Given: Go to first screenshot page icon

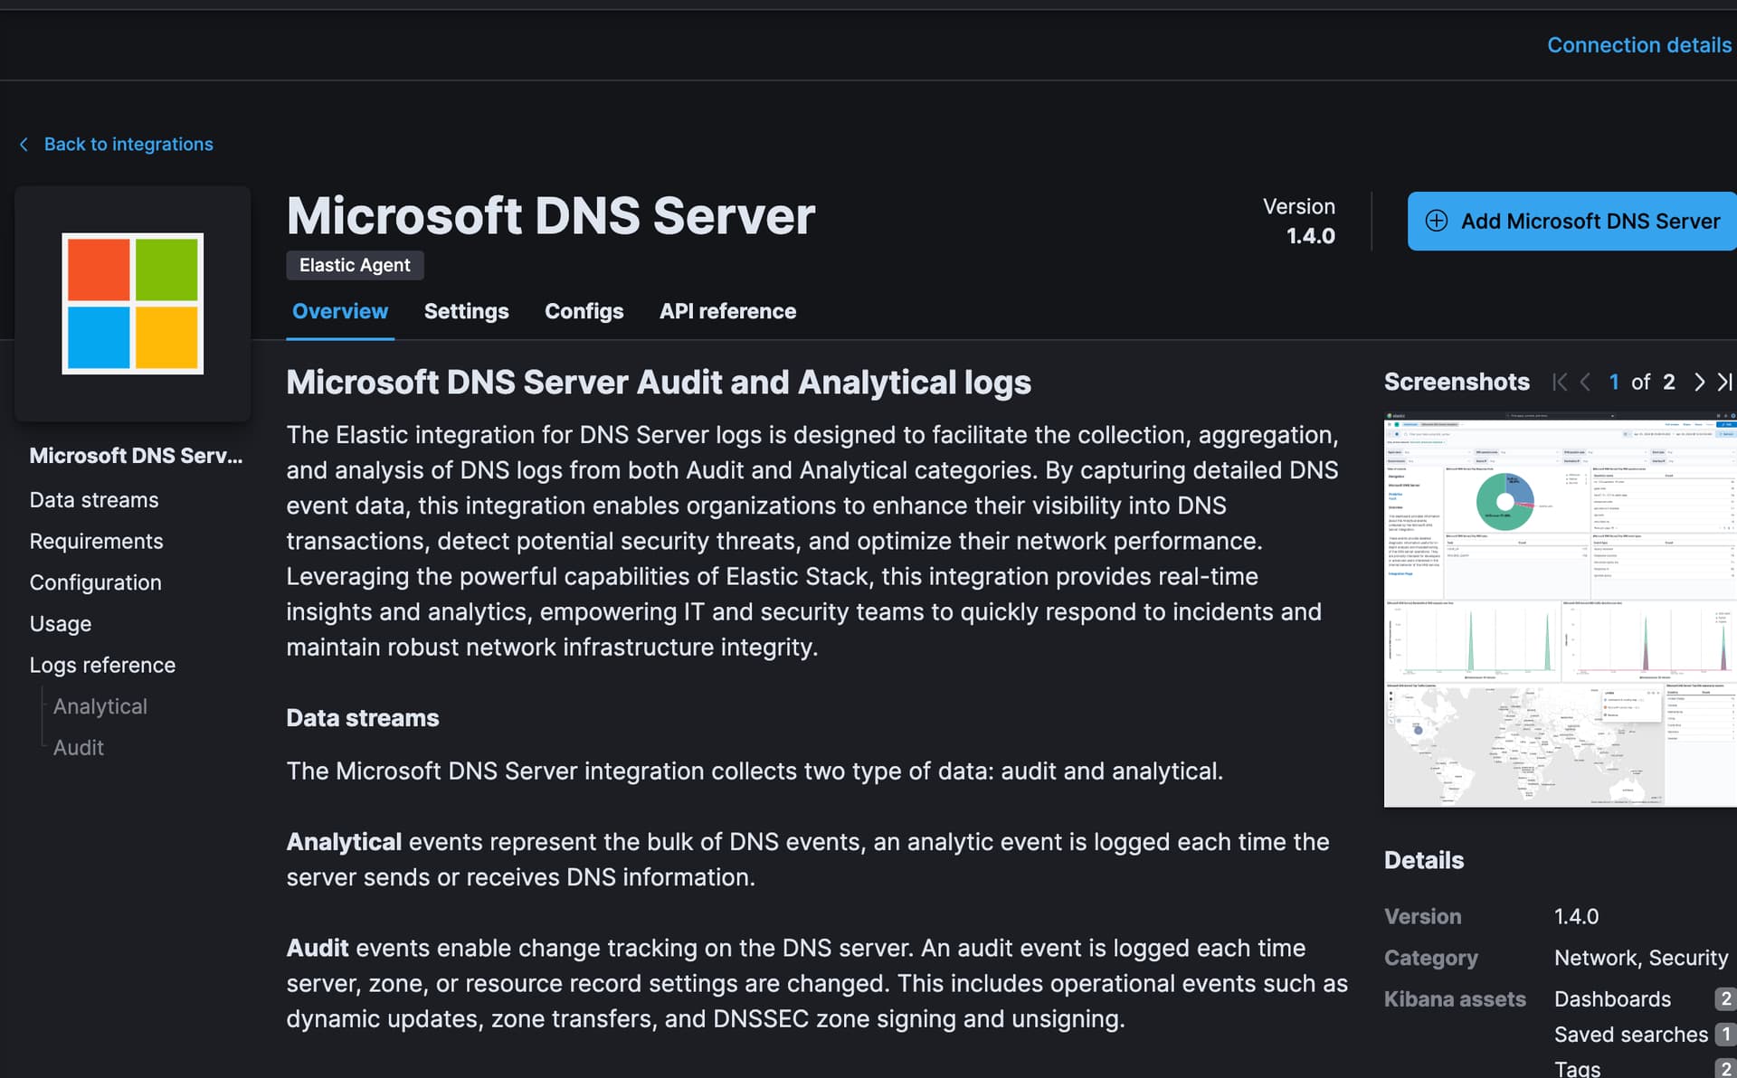Looking at the screenshot, I should (x=1559, y=383).
